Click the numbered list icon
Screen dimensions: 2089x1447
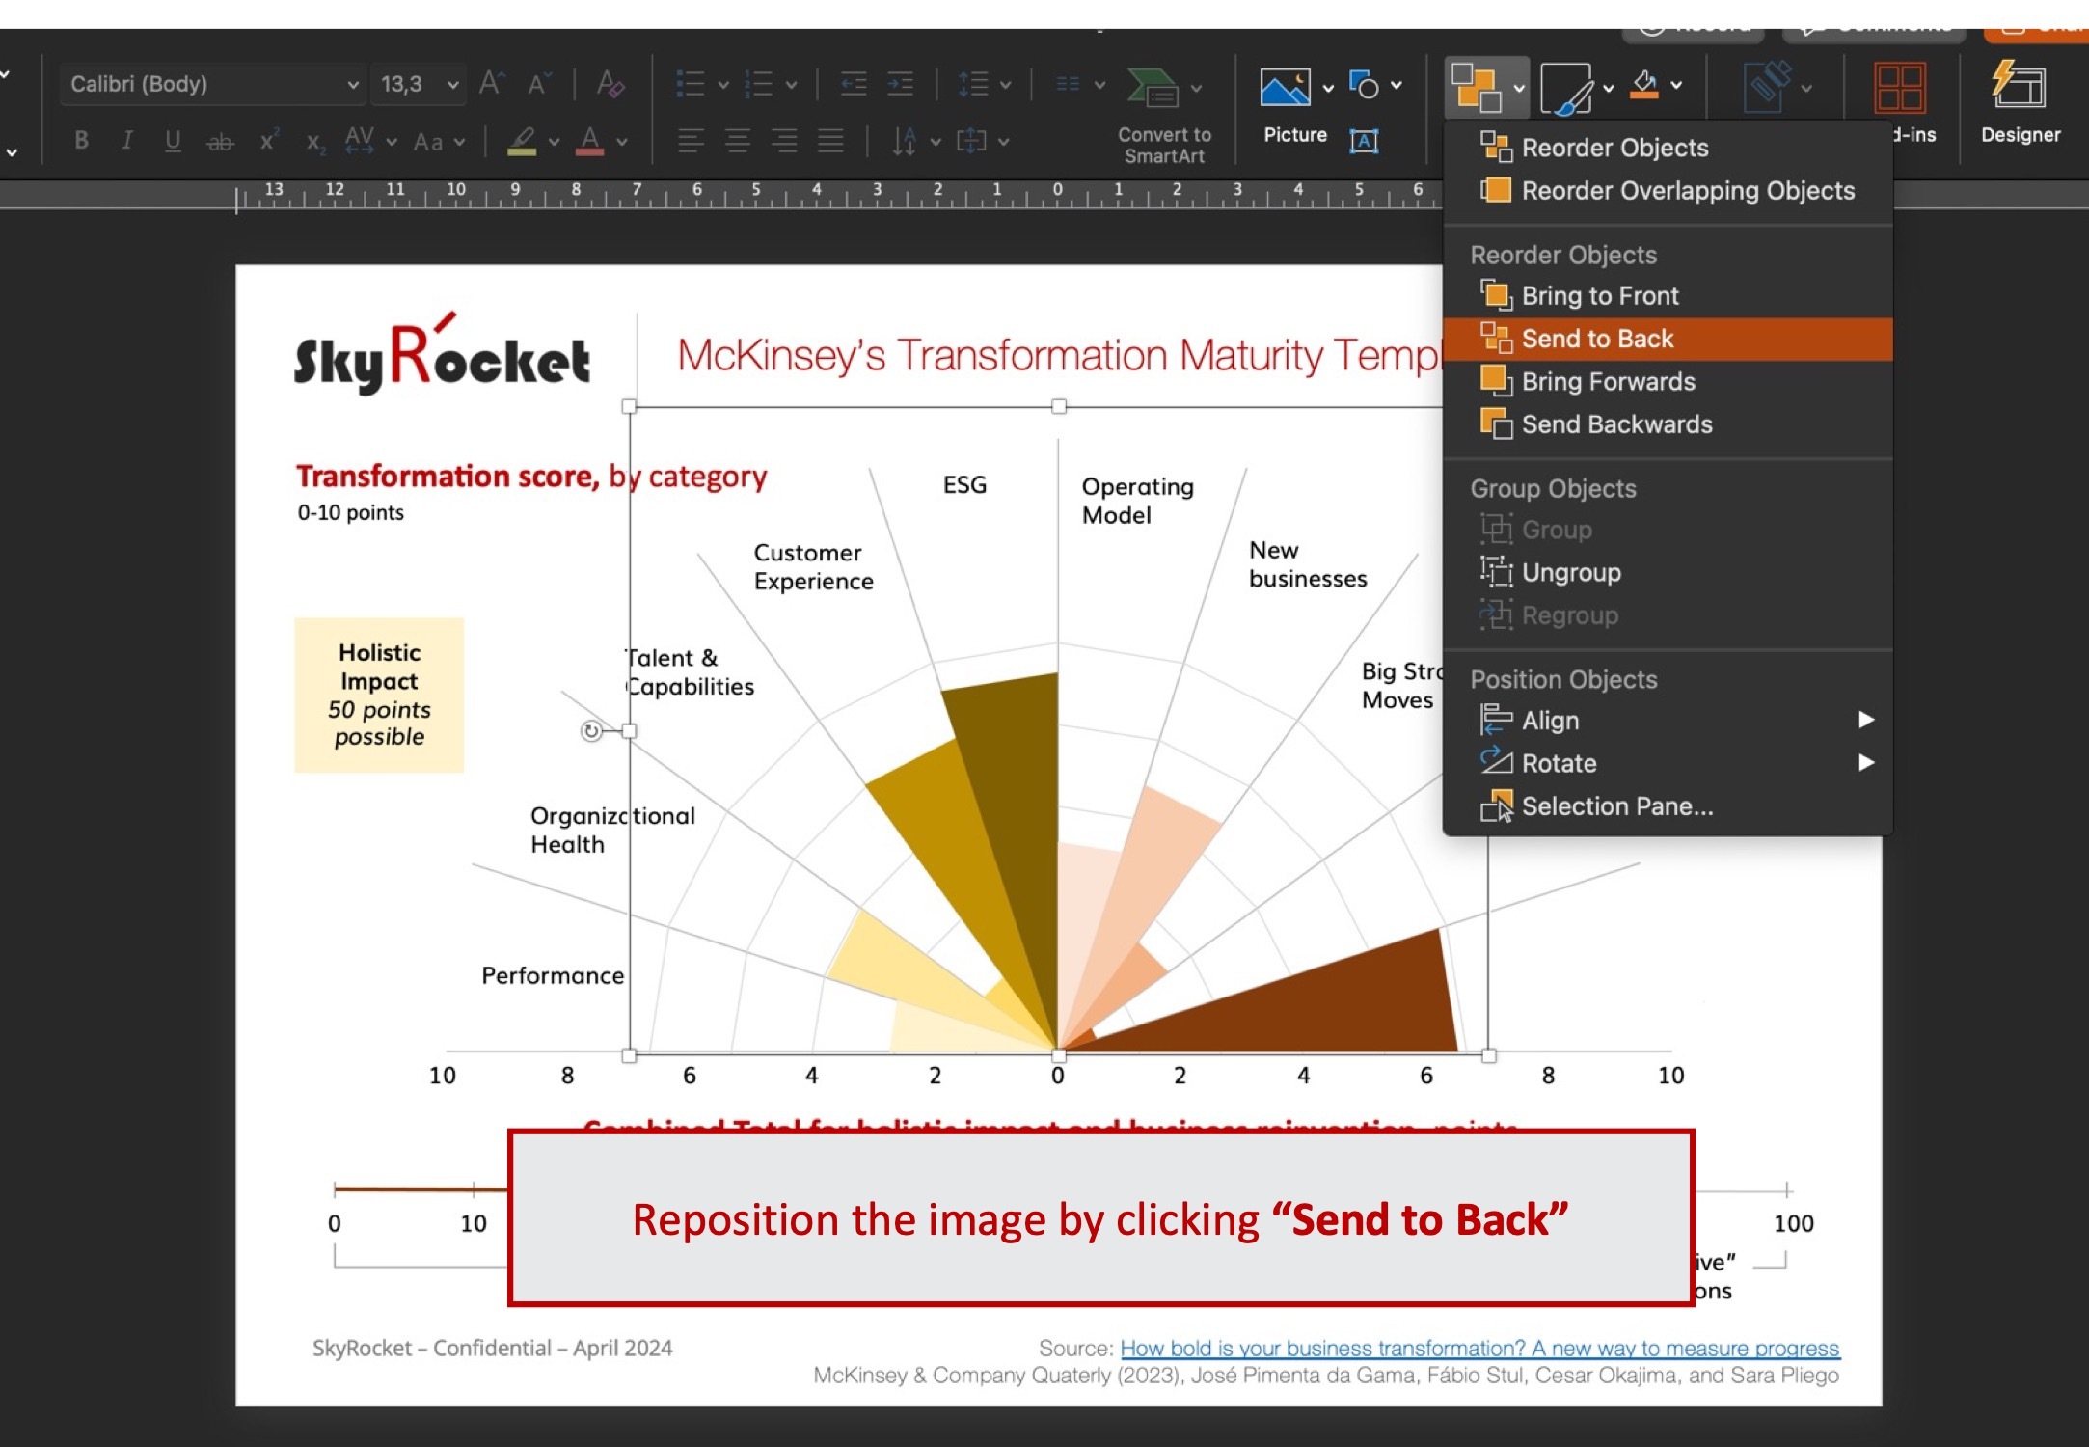(x=760, y=84)
